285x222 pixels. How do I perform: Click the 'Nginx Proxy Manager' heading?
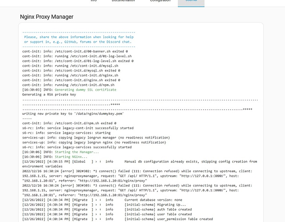[47, 17]
